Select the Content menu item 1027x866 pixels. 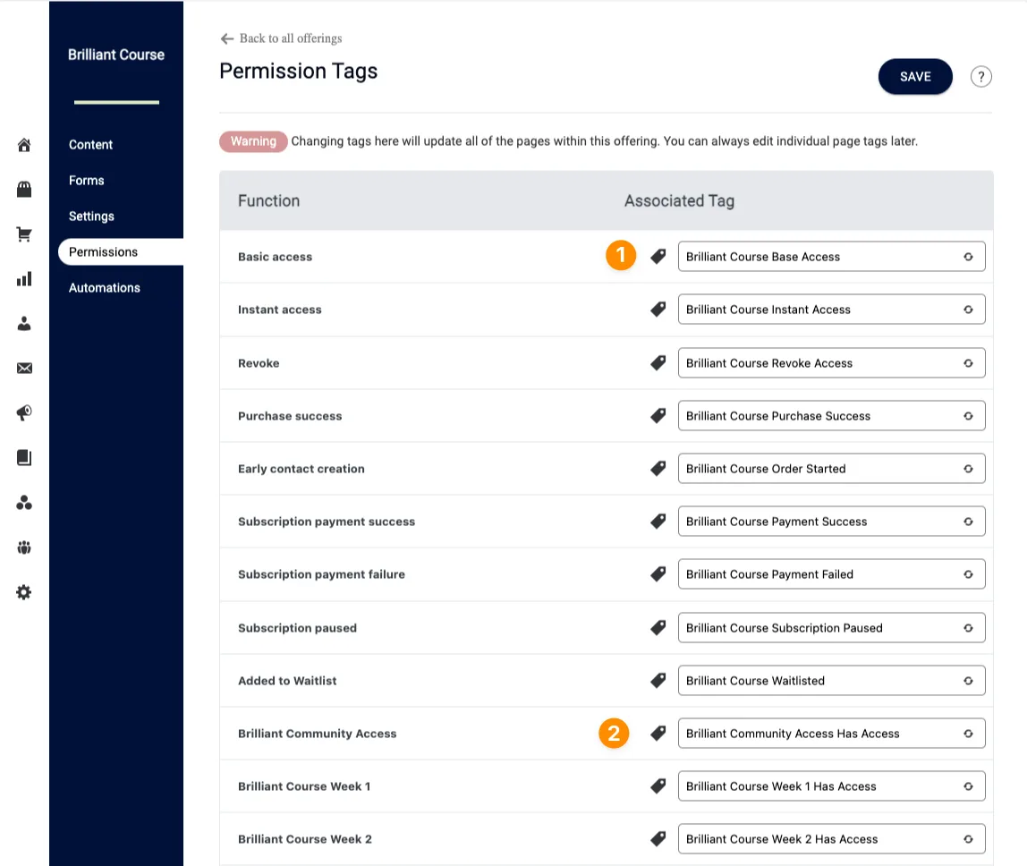pos(90,144)
